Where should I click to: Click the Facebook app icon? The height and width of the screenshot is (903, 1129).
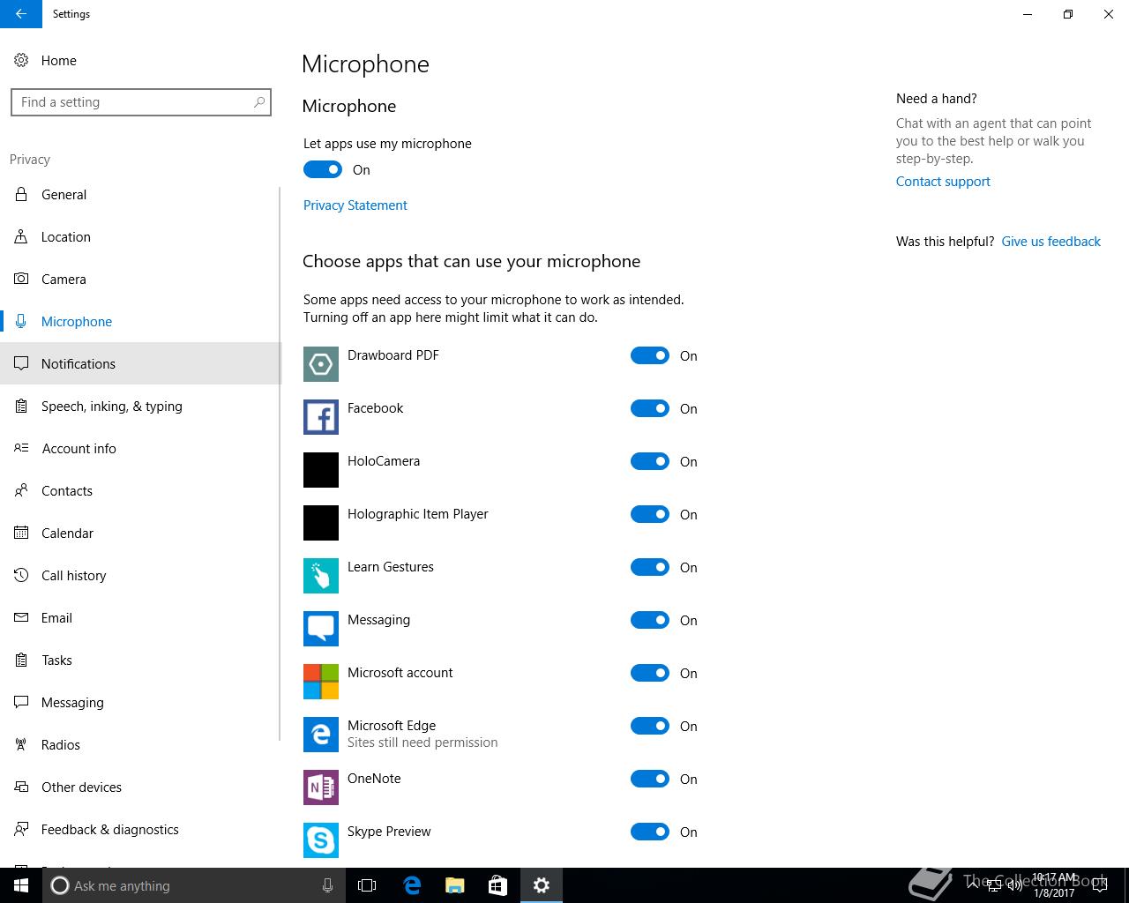click(321, 417)
